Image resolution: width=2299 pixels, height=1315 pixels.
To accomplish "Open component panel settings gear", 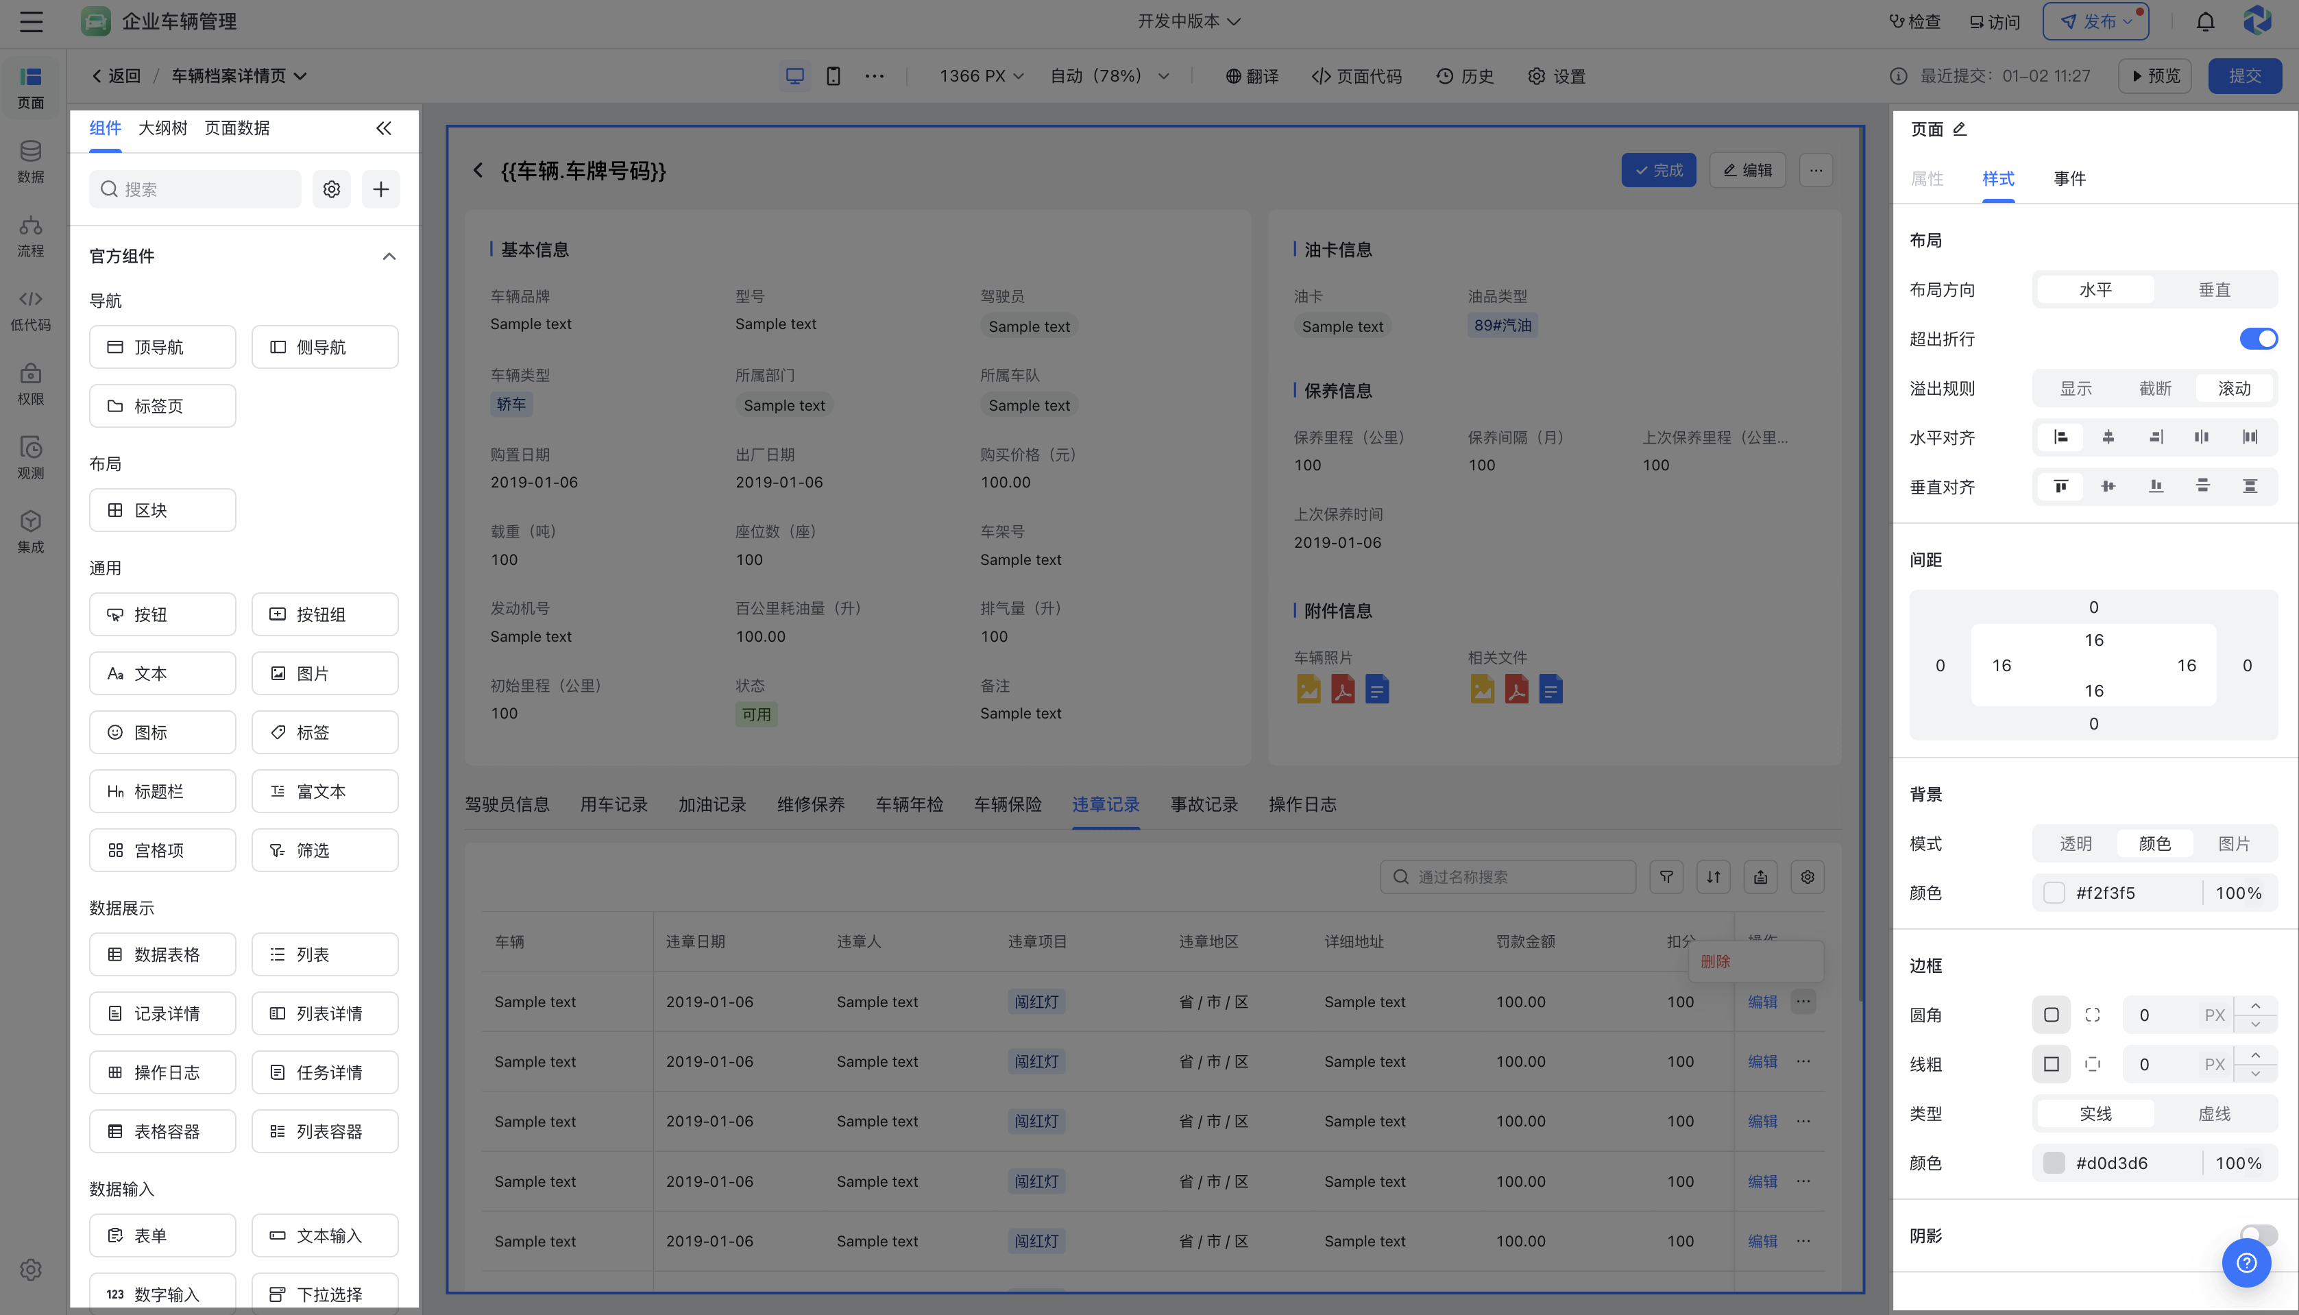I will (x=331, y=189).
